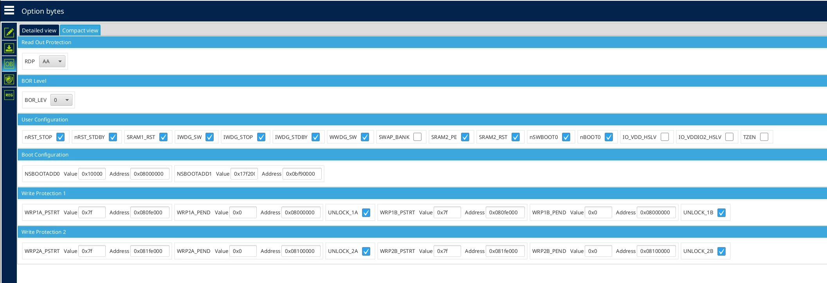Click WRP2A_PEND Address field

click(301, 251)
